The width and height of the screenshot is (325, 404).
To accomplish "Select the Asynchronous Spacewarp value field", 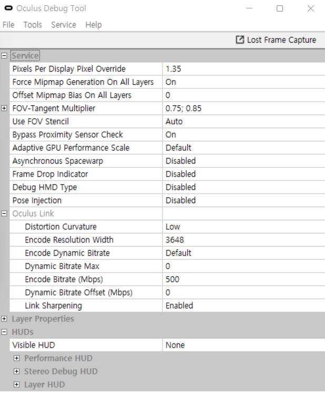I will 242,161.
